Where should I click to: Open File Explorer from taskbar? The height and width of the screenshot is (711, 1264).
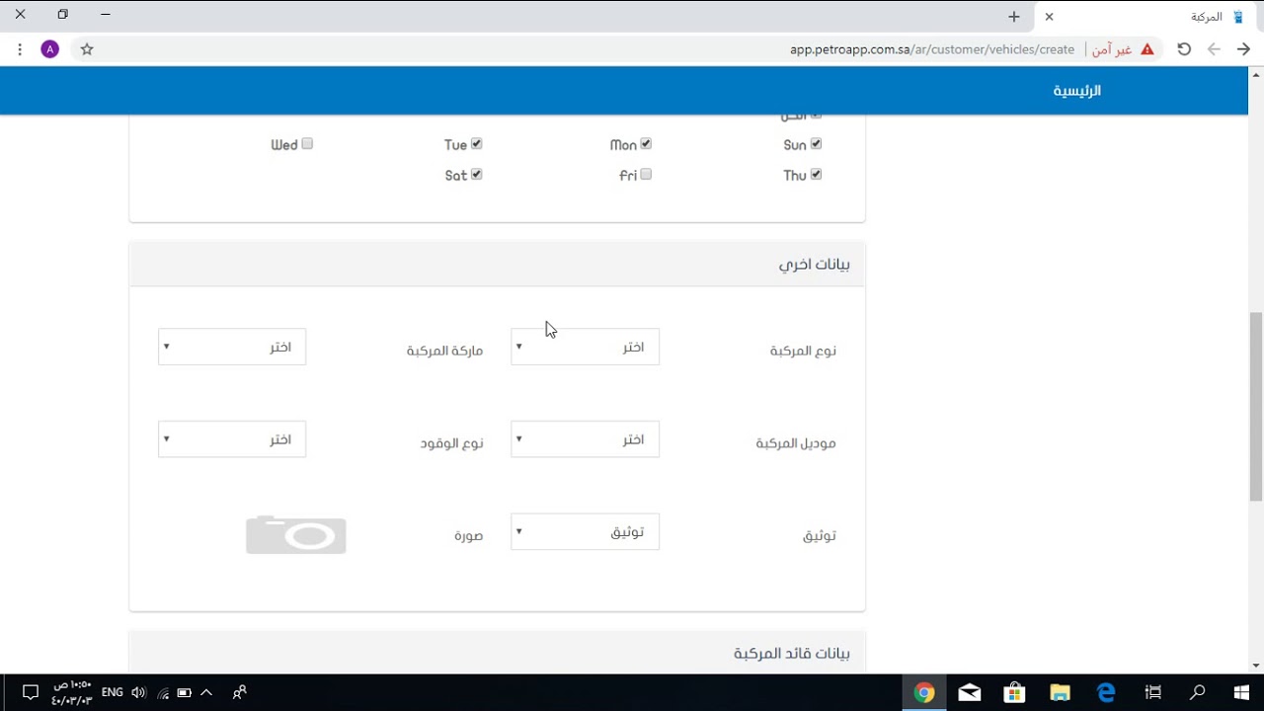pos(1060,692)
